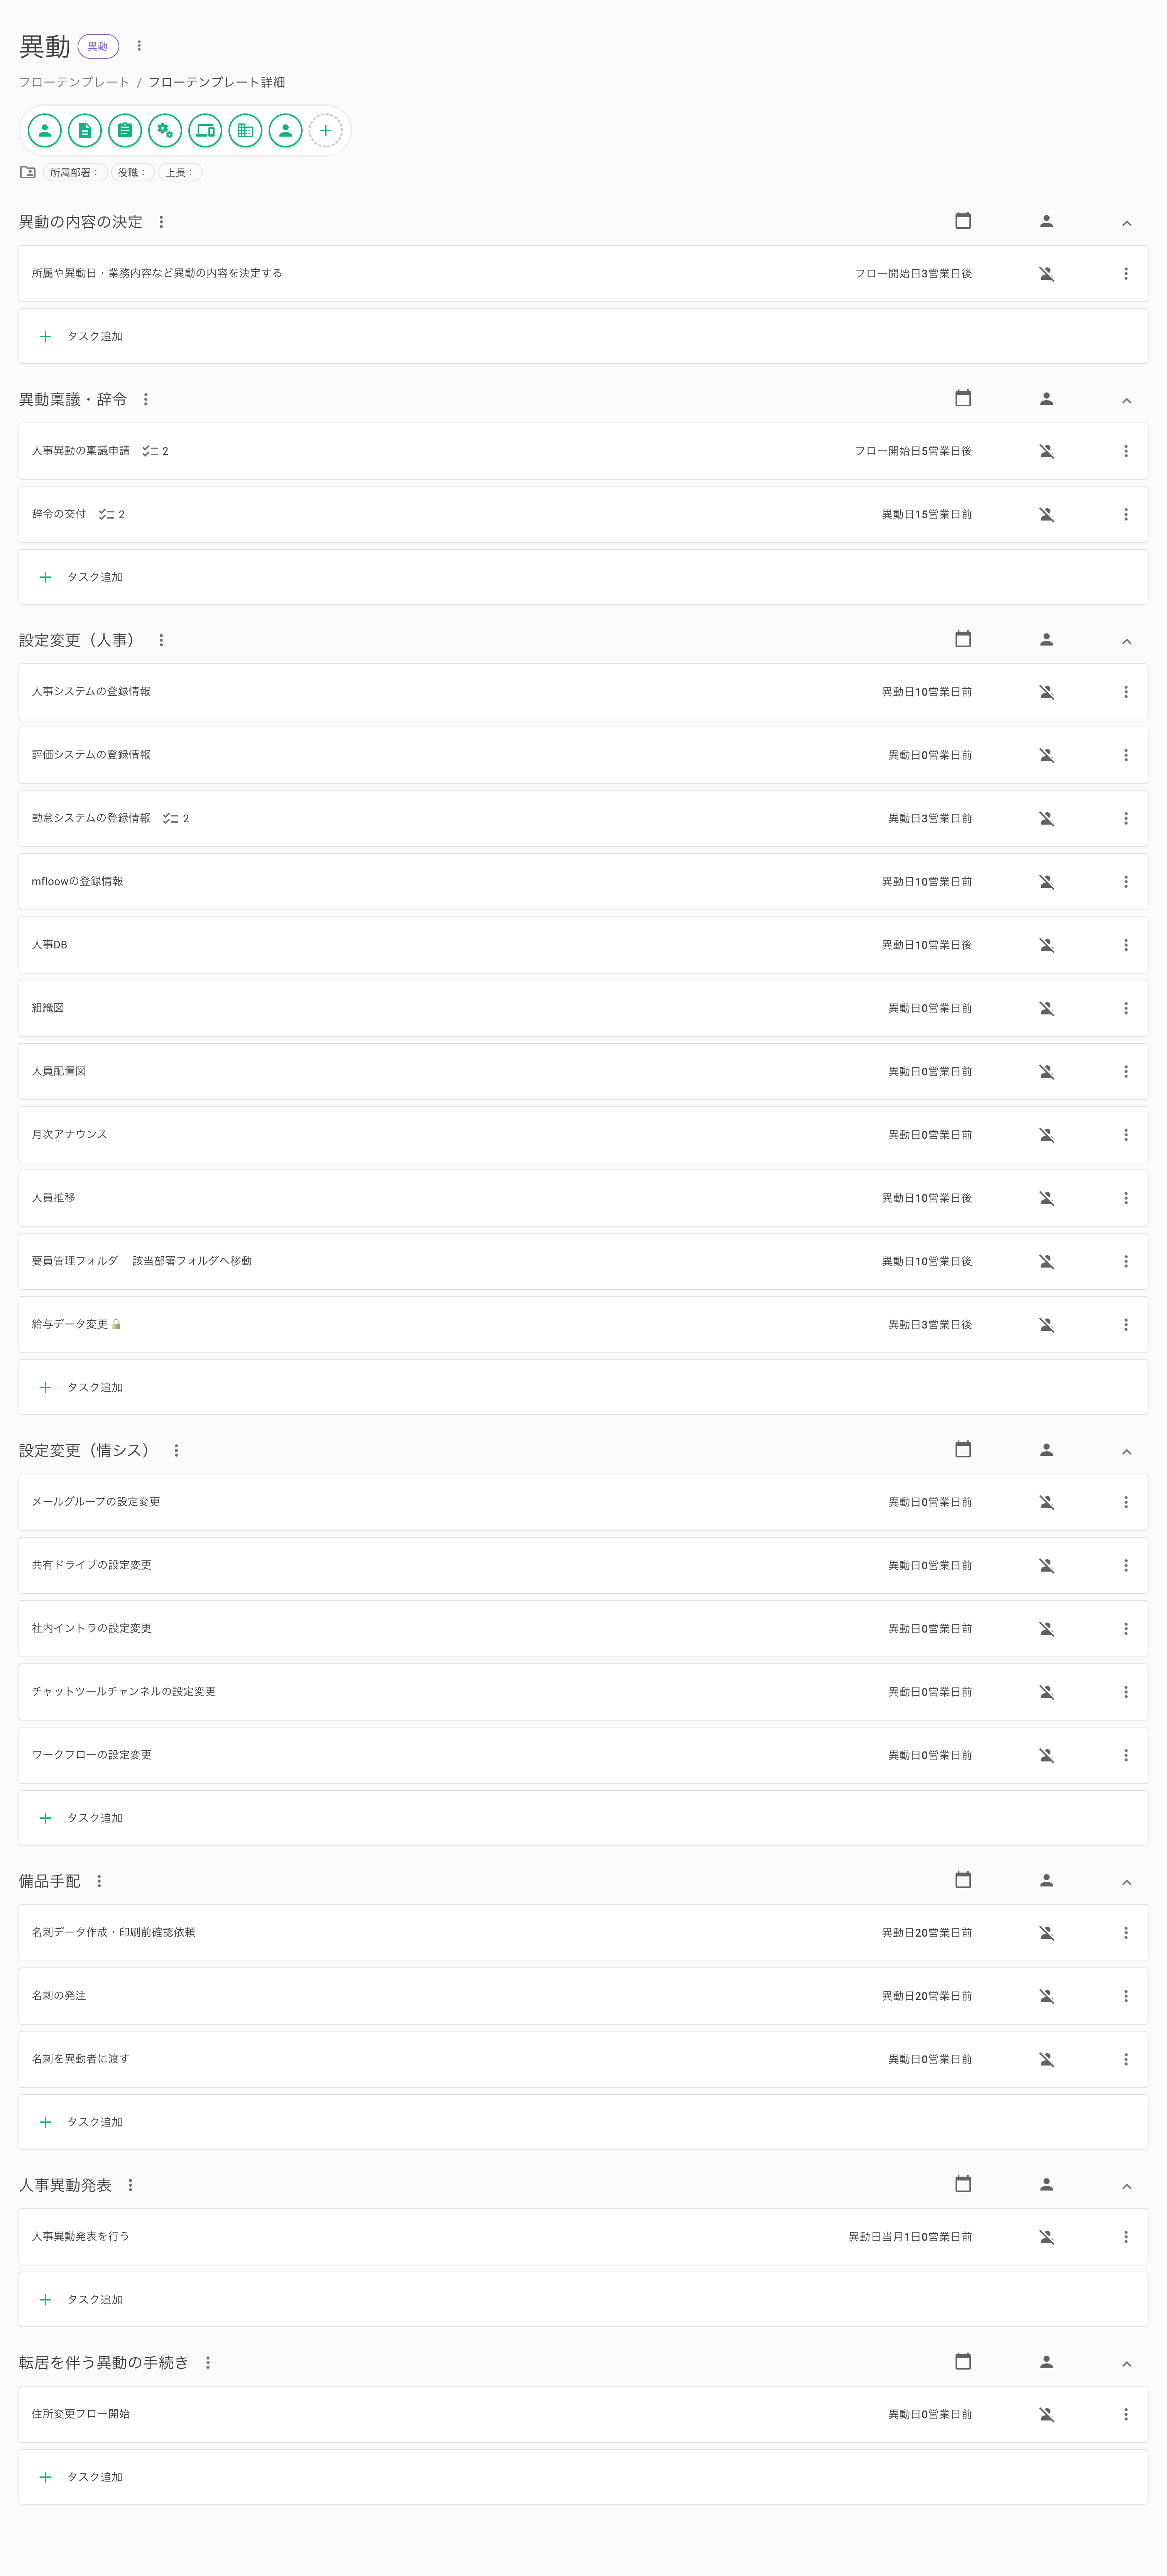
Task: Collapse the 異動稟議・辞令 section
Action: coord(1126,401)
